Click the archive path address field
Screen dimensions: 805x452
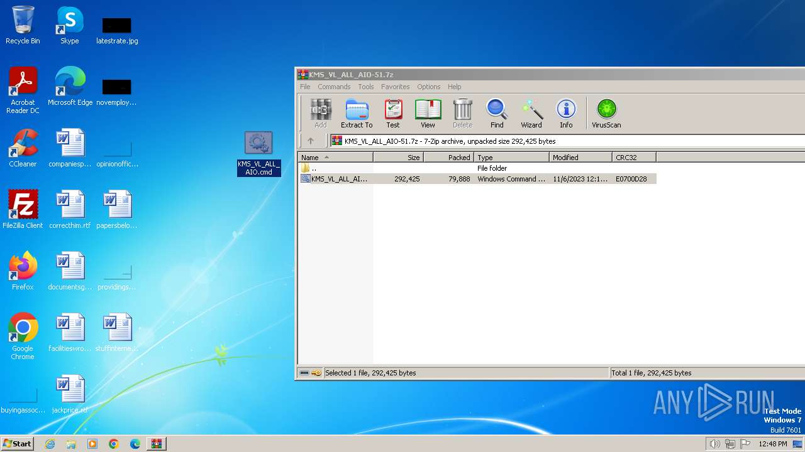point(568,141)
